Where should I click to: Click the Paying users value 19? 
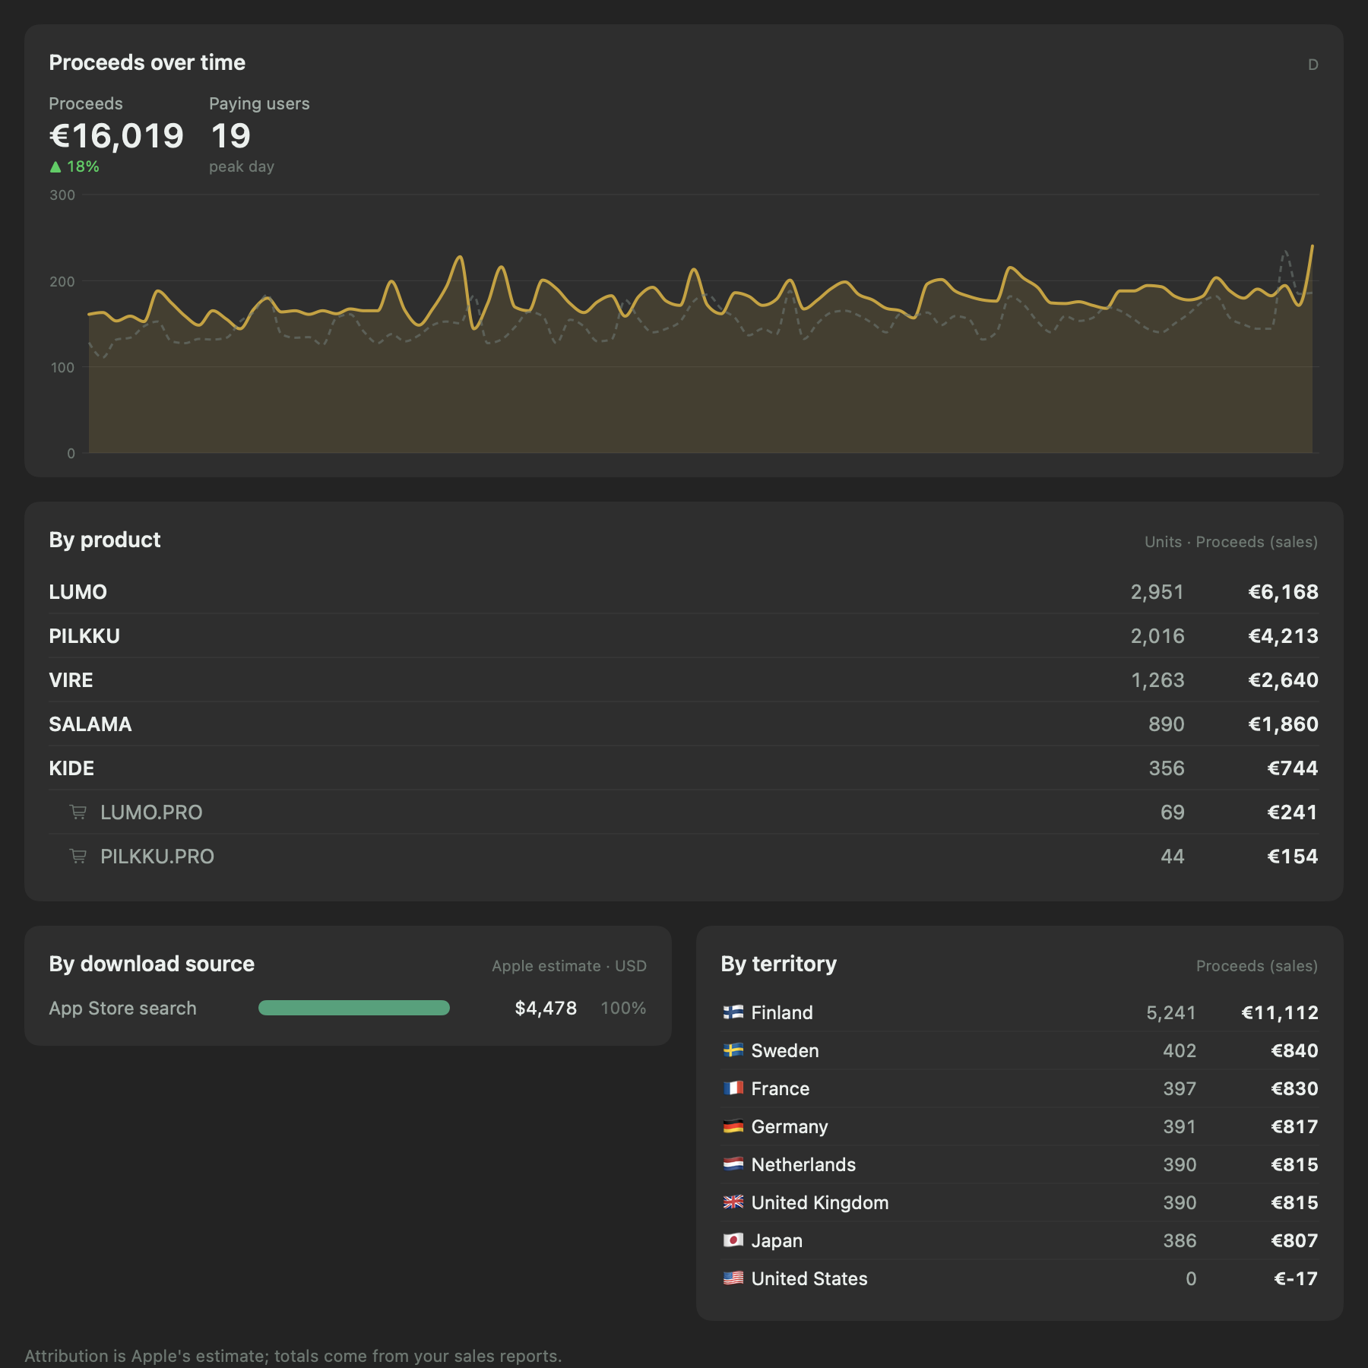pyautogui.click(x=230, y=136)
